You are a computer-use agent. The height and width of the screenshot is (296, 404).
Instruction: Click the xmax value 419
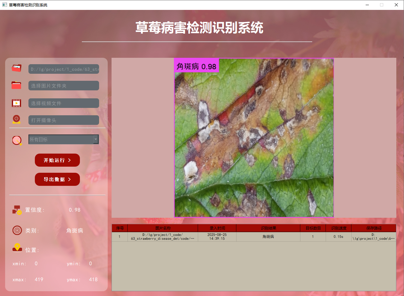tap(39, 279)
